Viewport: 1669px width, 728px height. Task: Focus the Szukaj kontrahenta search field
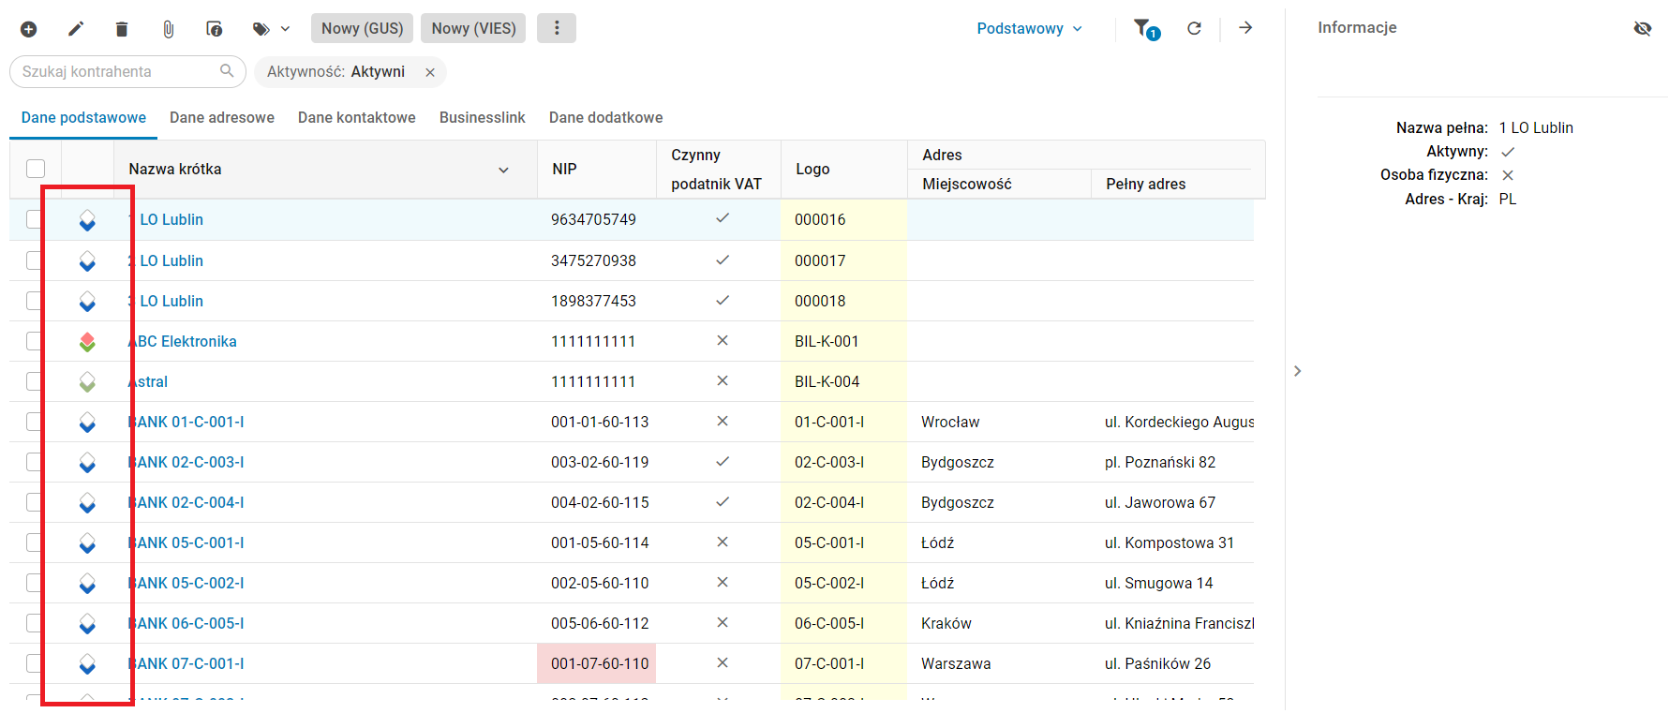pyautogui.click(x=117, y=71)
